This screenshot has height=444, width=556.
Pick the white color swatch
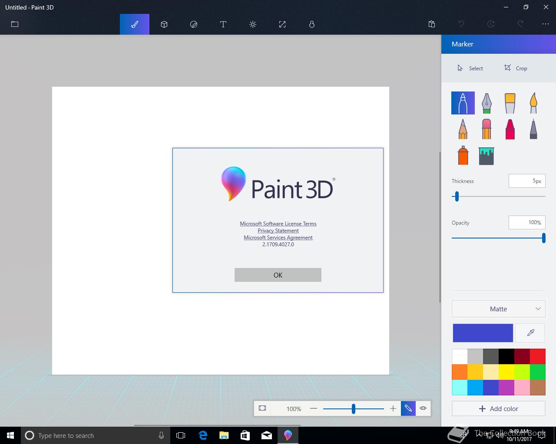(x=460, y=356)
